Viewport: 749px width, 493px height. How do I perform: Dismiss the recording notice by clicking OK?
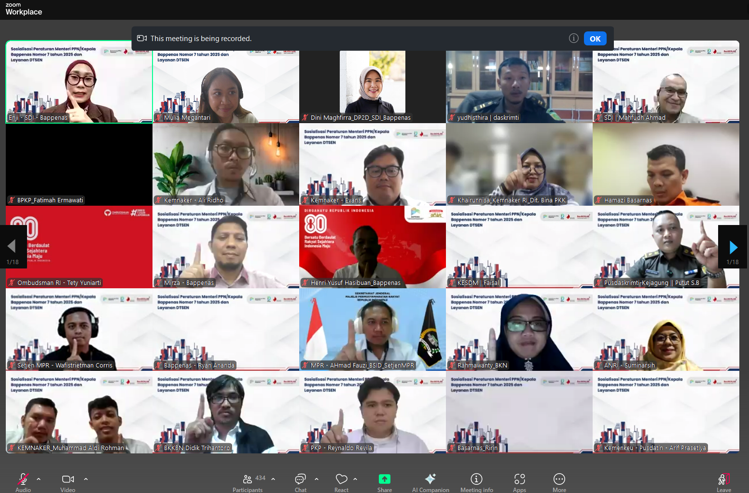(595, 38)
